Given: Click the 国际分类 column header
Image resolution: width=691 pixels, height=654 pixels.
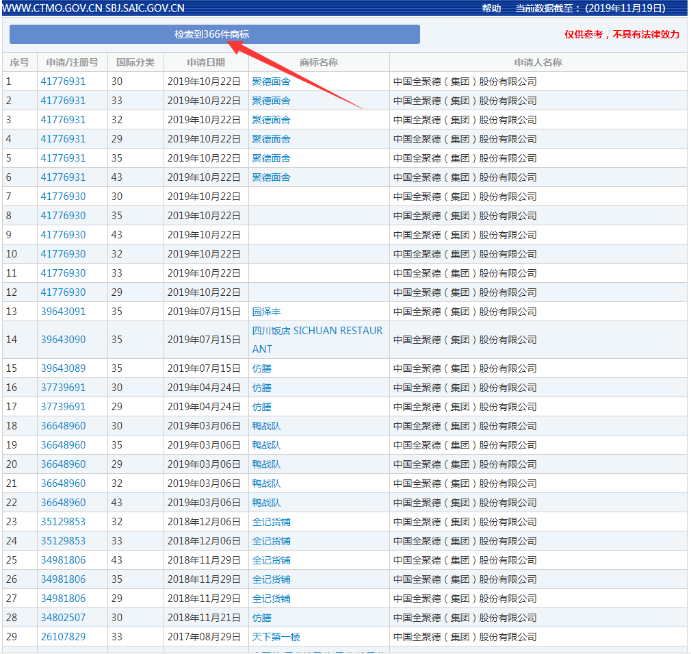Looking at the screenshot, I should (135, 62).
